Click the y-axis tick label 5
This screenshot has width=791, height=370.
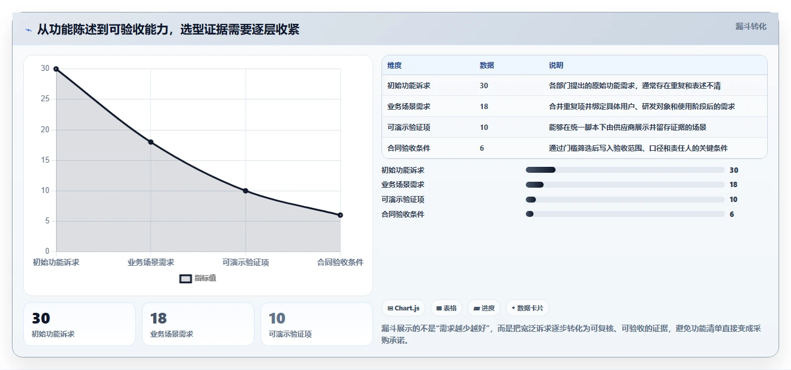[47, 221]
